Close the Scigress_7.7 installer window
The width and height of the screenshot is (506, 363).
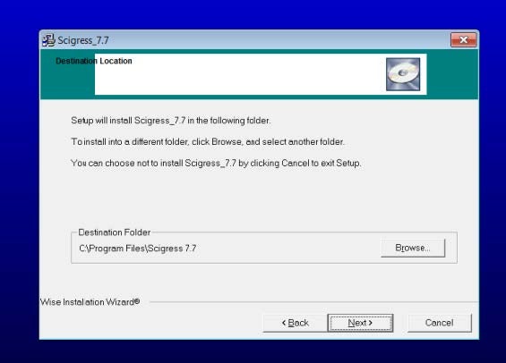pyautogui.click(x=463, y=39)
